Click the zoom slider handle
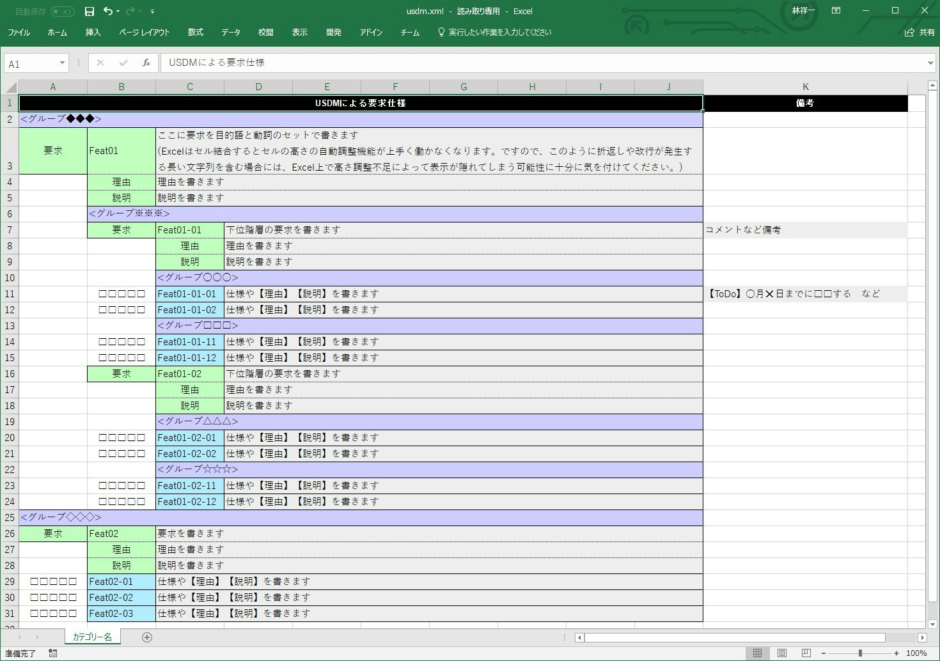 pos(860,653)
